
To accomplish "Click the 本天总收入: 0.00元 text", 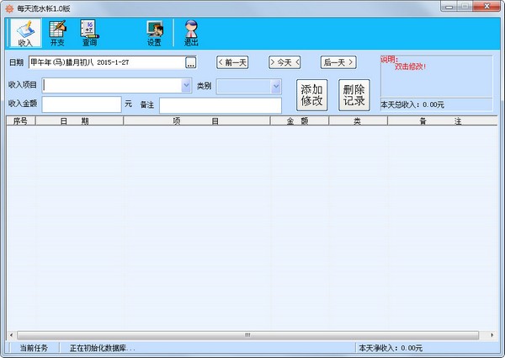I will [x=412, y=104].
